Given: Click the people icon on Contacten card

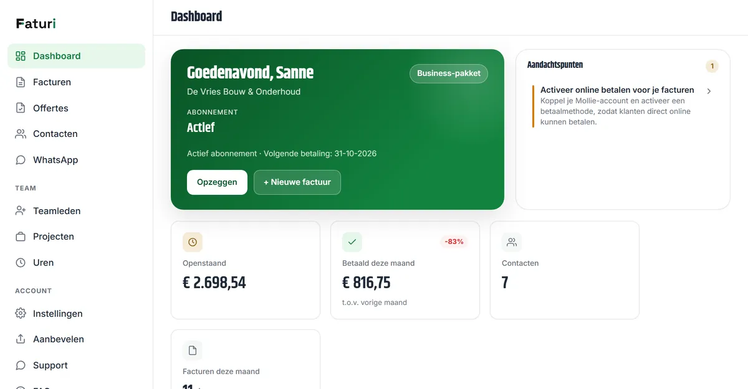Looking at the screenshot, I should point(512,242).
